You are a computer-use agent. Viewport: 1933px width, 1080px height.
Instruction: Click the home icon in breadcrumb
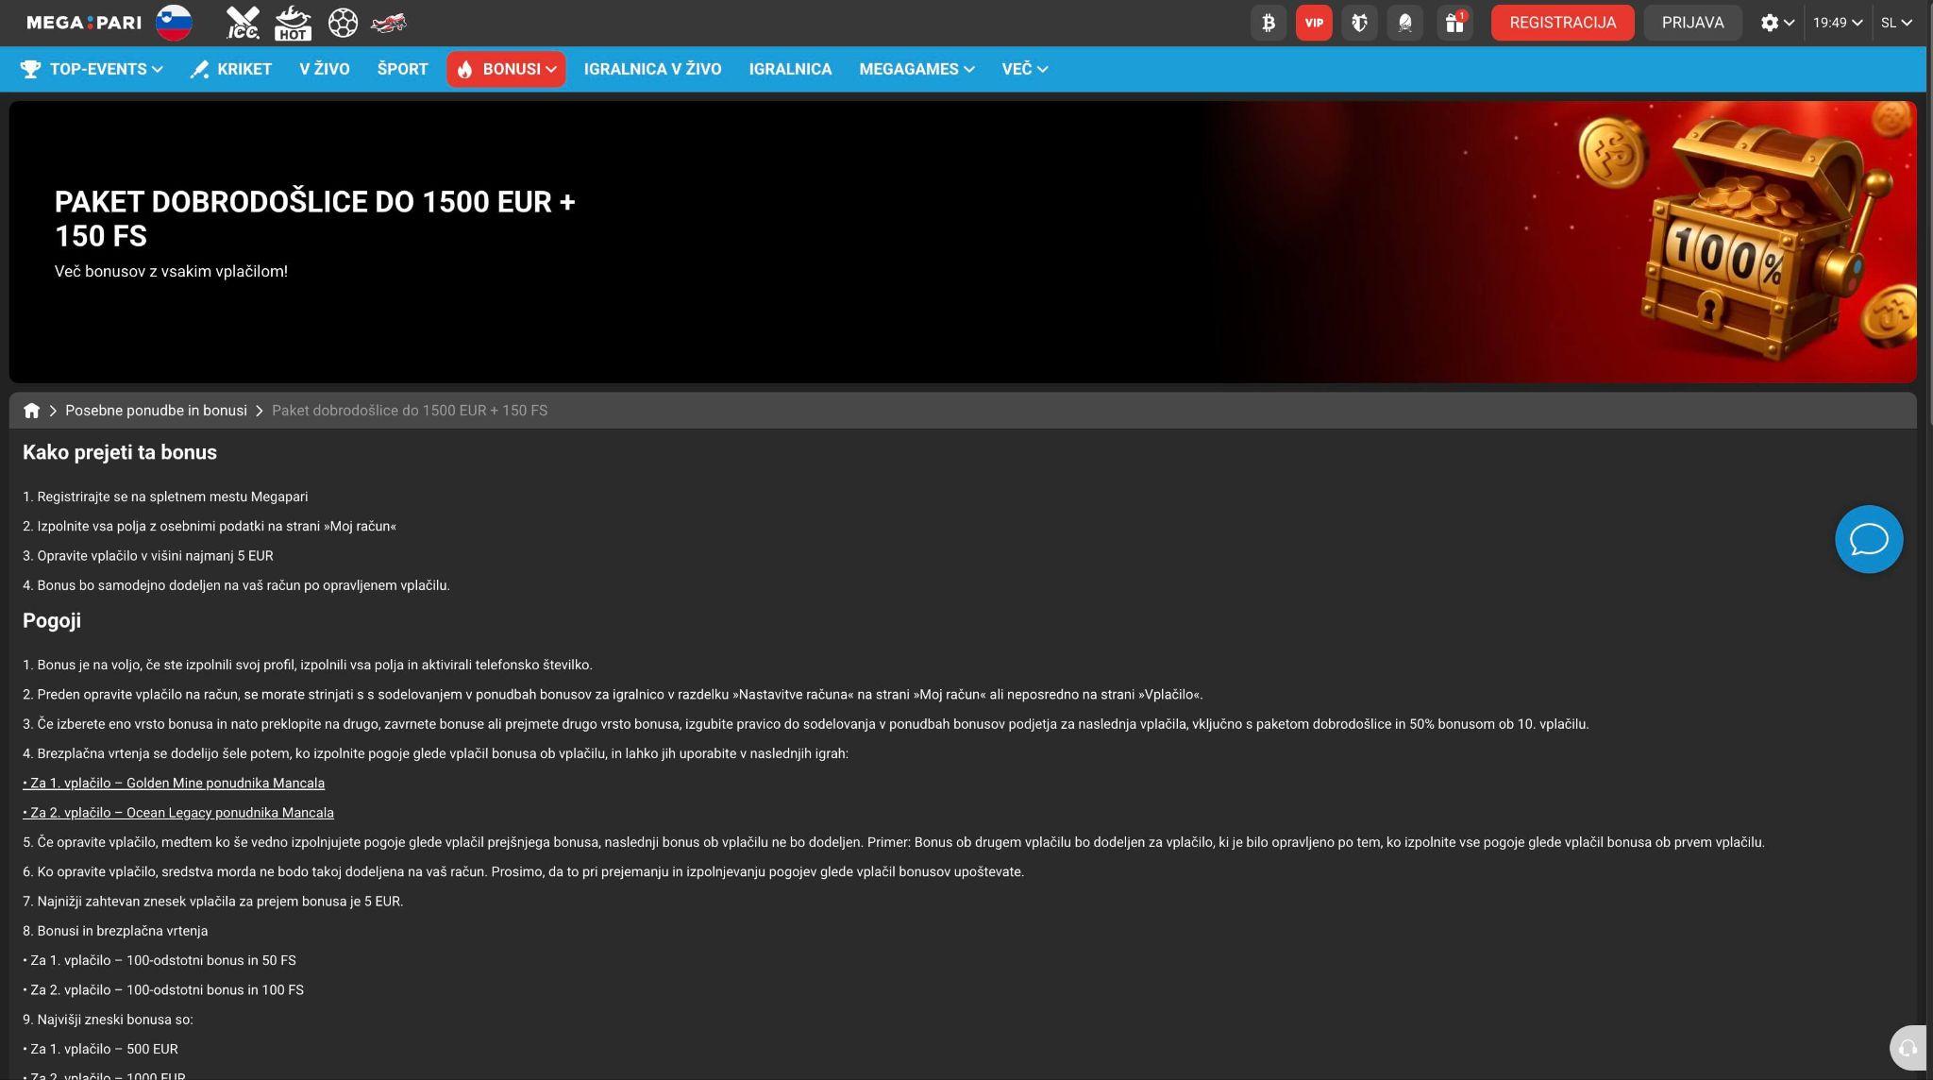coord(31,411)
